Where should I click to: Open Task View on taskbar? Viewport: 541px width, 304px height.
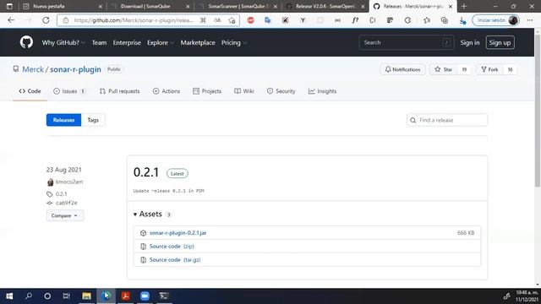coord(66,296)
